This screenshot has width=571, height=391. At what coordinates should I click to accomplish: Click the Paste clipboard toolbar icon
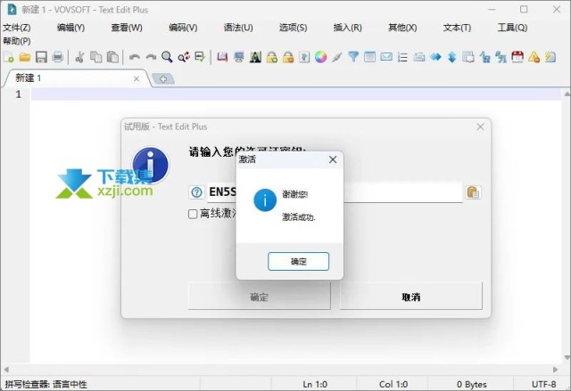(x=112, y=57)
